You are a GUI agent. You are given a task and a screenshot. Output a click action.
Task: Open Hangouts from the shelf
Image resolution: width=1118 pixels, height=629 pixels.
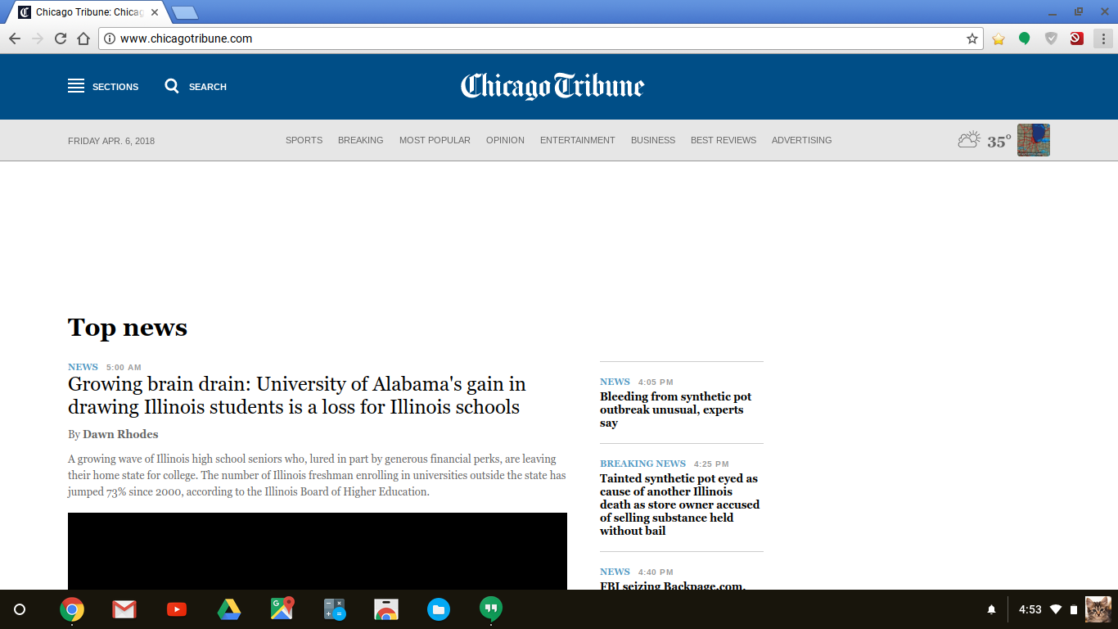pyautogui.click(x=491, y=609)
